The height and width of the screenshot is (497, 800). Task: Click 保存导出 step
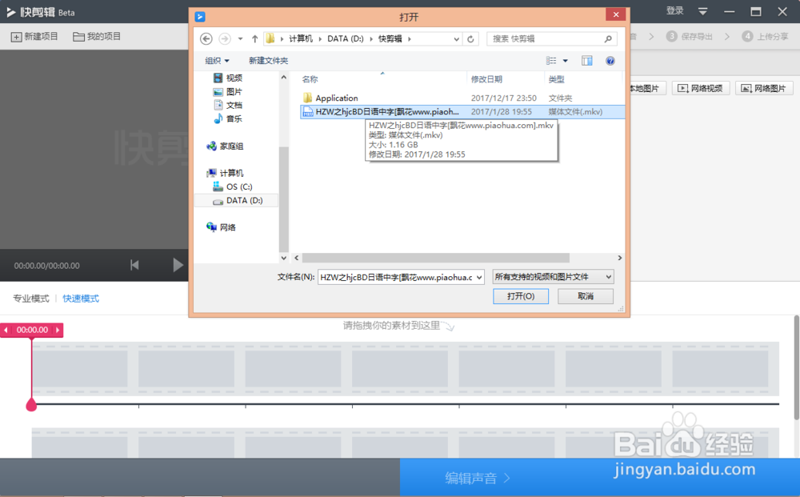690,36
